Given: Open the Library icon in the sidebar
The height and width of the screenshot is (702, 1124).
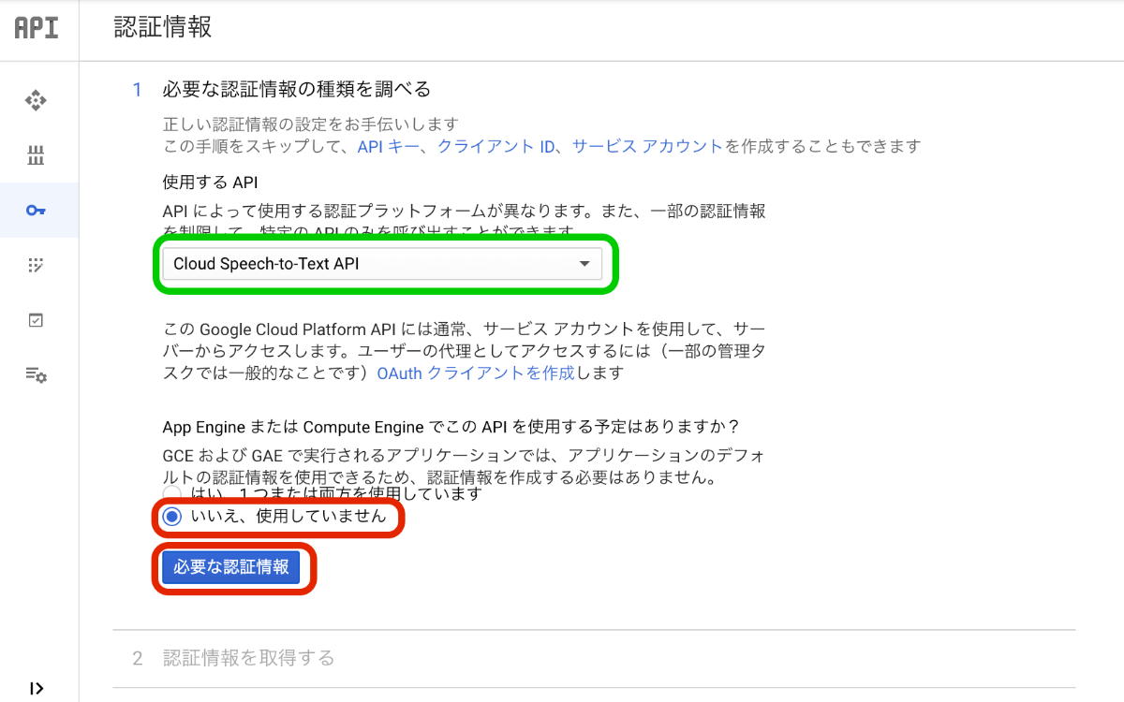Looking at the screenshot, I should coord(36,154).
